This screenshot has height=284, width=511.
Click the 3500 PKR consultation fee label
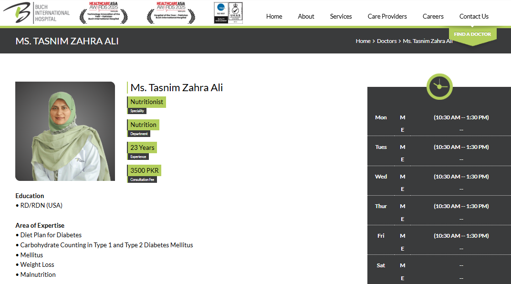point(144,170)
